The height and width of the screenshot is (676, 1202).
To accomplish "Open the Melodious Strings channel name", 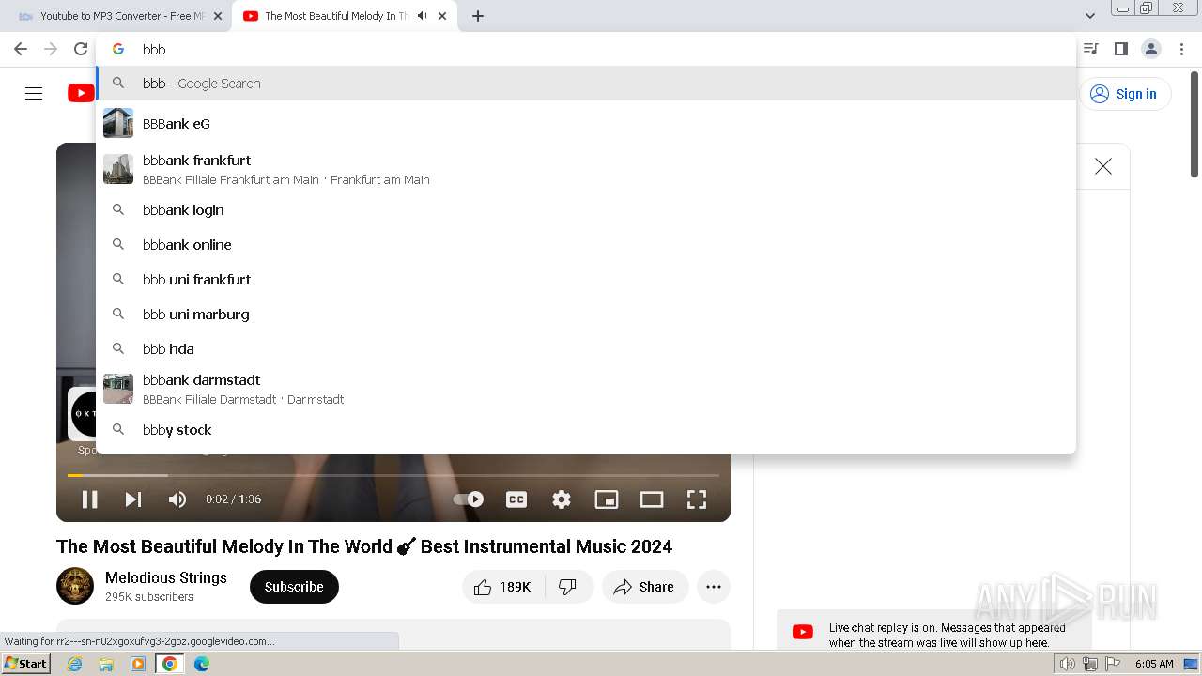I will [x=166, y=577].
